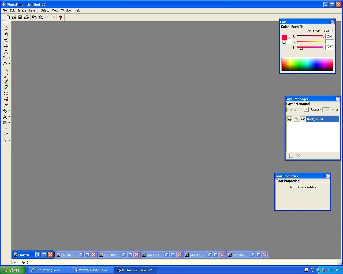Open the Select menu
The image size is (343, 274).
[45, 10]
